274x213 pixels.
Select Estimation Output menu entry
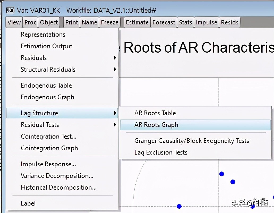pos(62,46)
